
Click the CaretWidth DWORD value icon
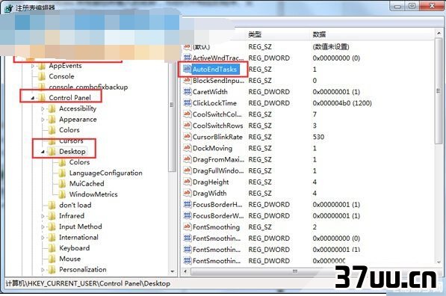188,91
